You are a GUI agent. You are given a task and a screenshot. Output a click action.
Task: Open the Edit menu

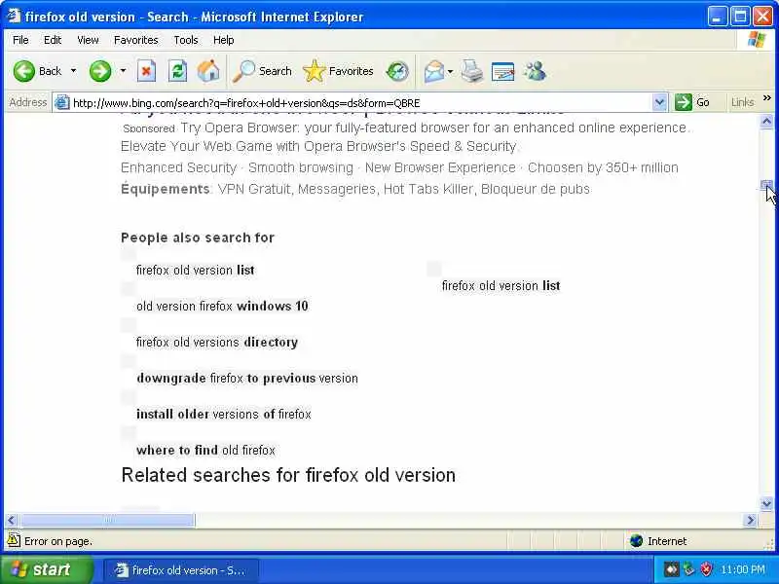(53, 40)
